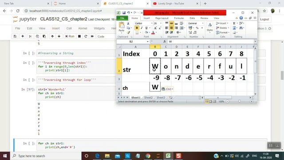This screenshot has height=160, width=284.
Task: Increase indent in the Excel Alignment group
Action: [171, 32]
